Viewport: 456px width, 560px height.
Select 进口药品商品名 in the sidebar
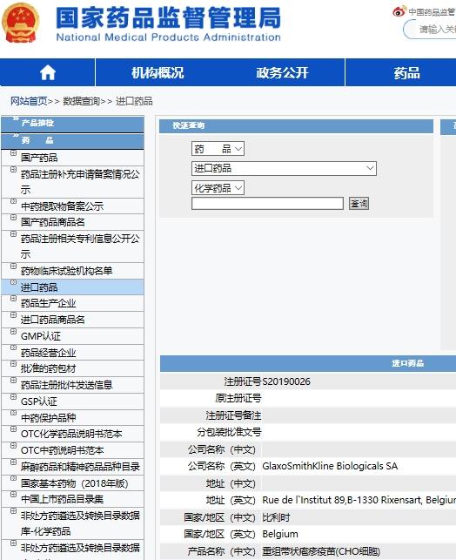[53, 320]
